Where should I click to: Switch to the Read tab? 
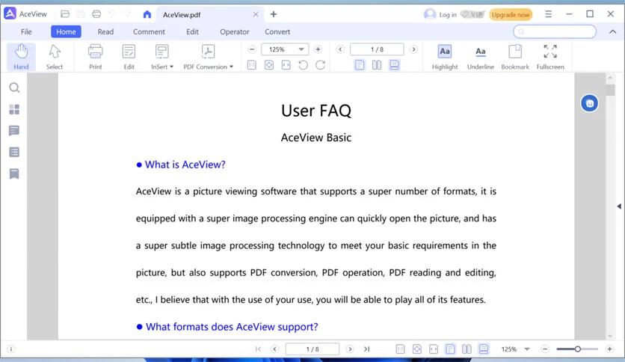tap(105, 31)
